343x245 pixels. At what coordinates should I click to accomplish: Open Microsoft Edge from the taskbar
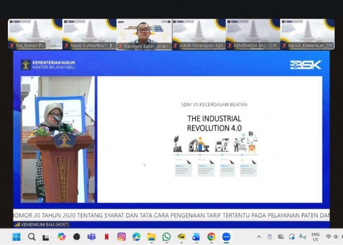tap(136, 237)
